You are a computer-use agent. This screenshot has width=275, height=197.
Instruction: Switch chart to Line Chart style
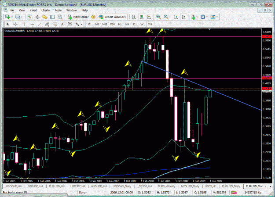149,17
